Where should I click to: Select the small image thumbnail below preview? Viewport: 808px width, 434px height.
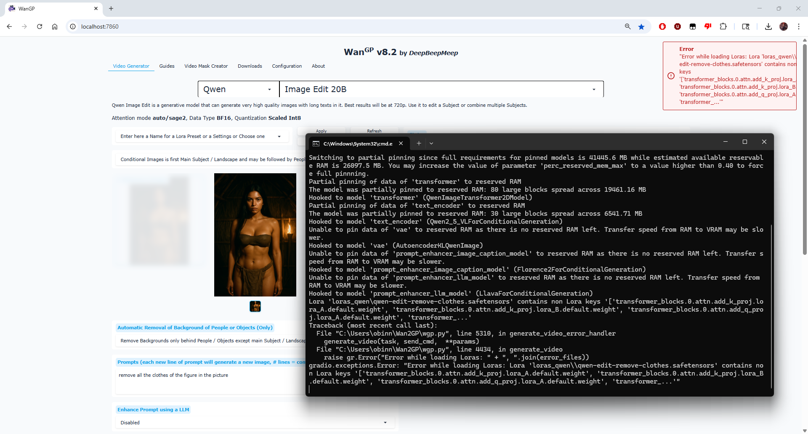[x=255, y=306]
